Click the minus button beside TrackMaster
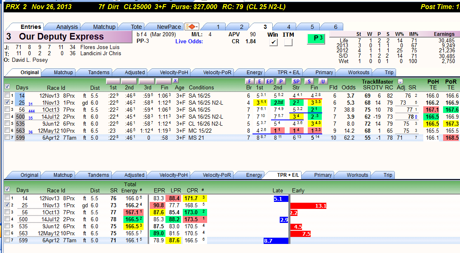 (401, 82)
